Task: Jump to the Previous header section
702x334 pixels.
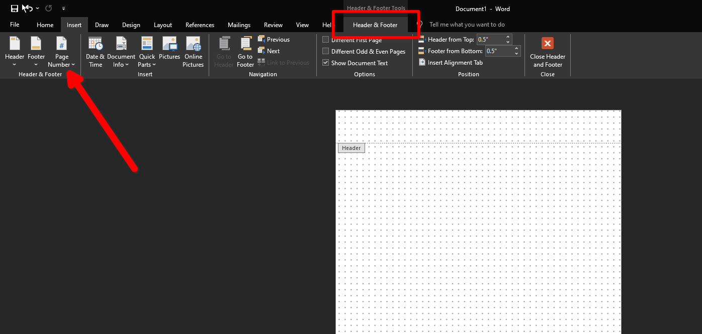Action: tap(274, 39)
